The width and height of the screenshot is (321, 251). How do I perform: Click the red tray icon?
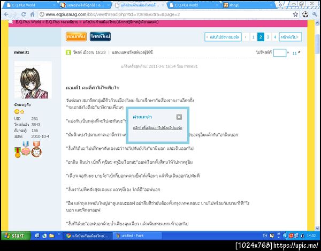[x=291, y=235]
